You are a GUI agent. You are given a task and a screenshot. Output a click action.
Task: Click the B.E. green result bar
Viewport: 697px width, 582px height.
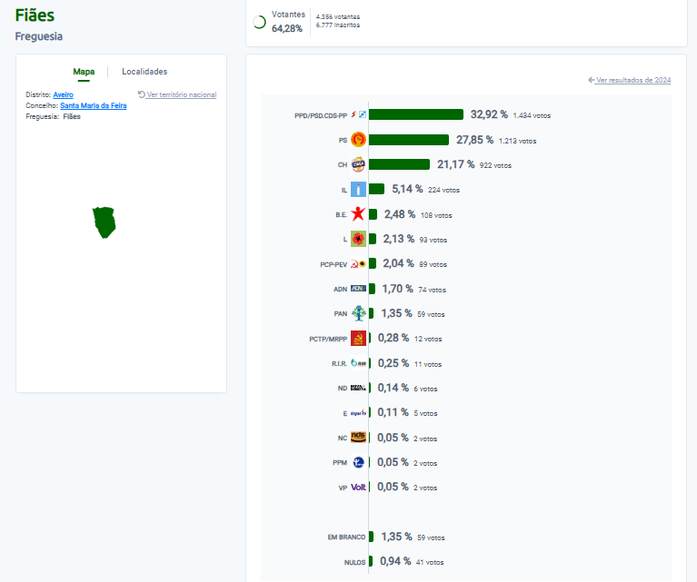(x=373, y=214)
